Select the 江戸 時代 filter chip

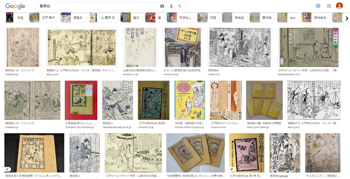pos(44,17)
